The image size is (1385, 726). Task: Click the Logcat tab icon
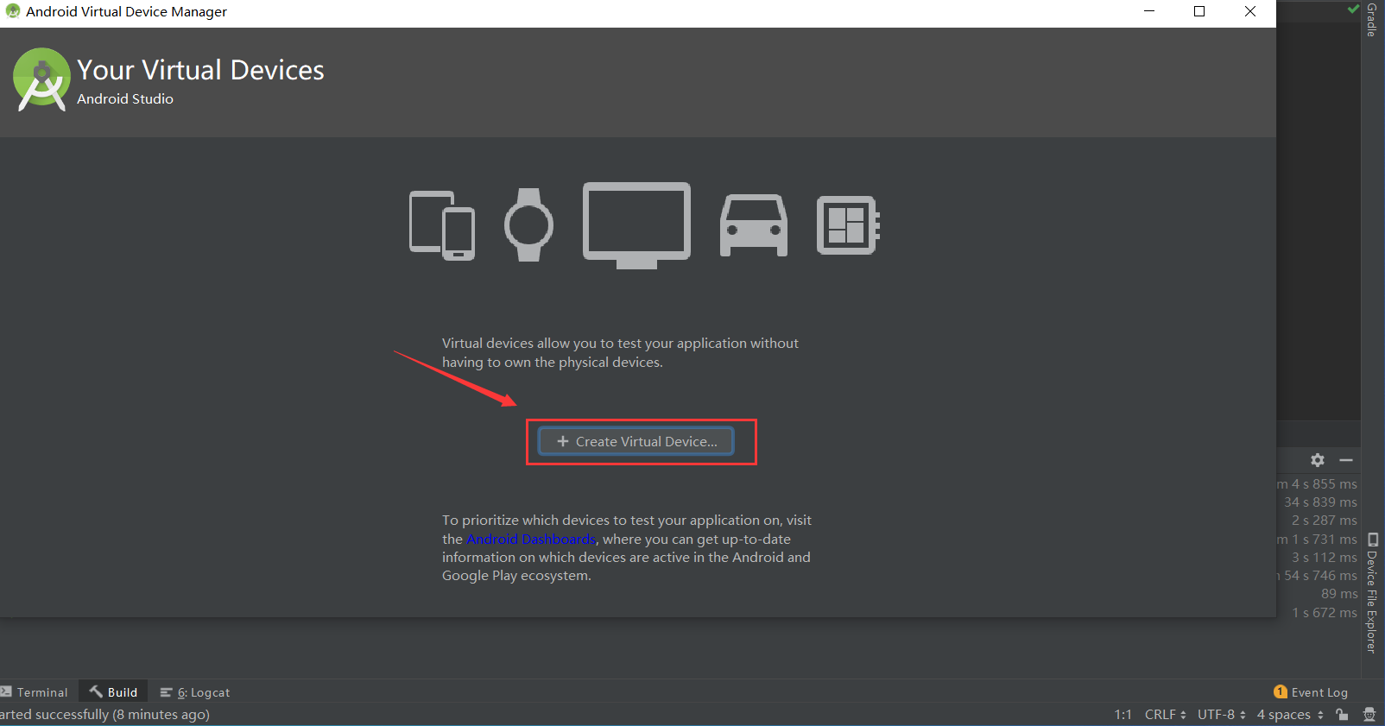pyautogui.click(x=167, y=692)
